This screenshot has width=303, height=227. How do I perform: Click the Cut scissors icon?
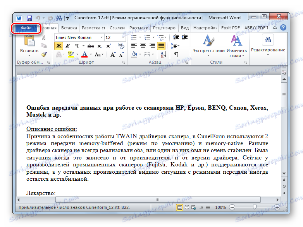click(x=44, y=37)
